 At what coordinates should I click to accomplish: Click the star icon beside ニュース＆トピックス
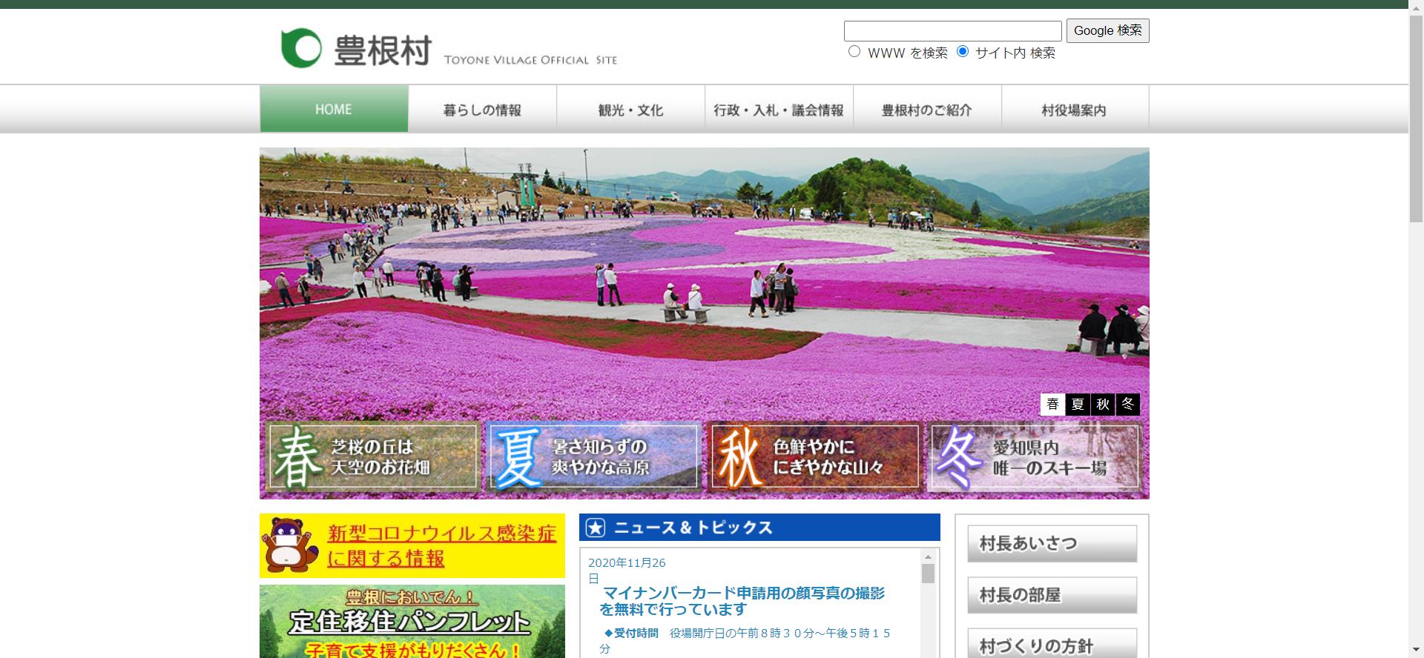pyautogui.click(x=596, y=528)
